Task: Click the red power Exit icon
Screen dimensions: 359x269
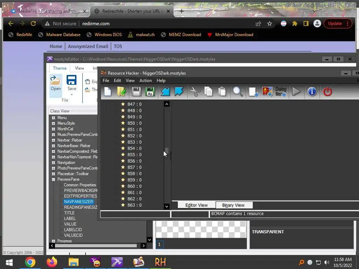Action: [327, 92]
